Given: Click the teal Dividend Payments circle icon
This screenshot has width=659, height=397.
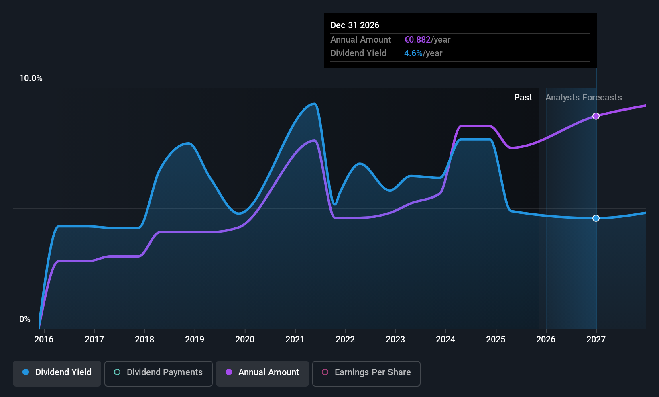Looking at the screenshot, I should click(x=117, y=372).
